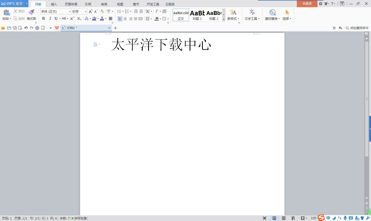The image size is (371, 221).
Task: Click the 点此查找命令 search field
Action: pos(359,28)
